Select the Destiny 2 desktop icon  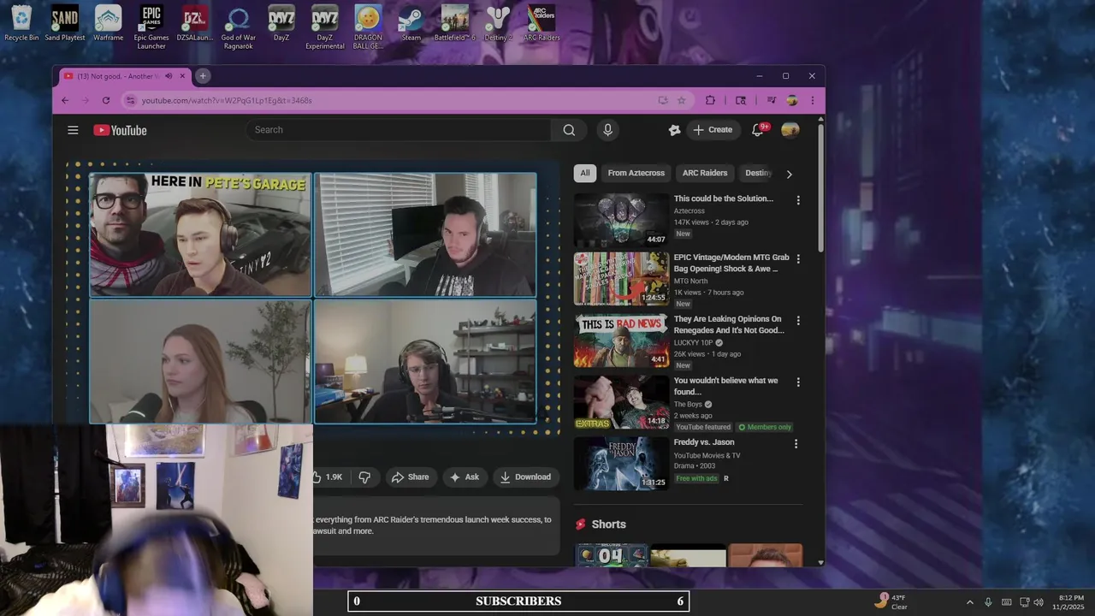point(498,23)
